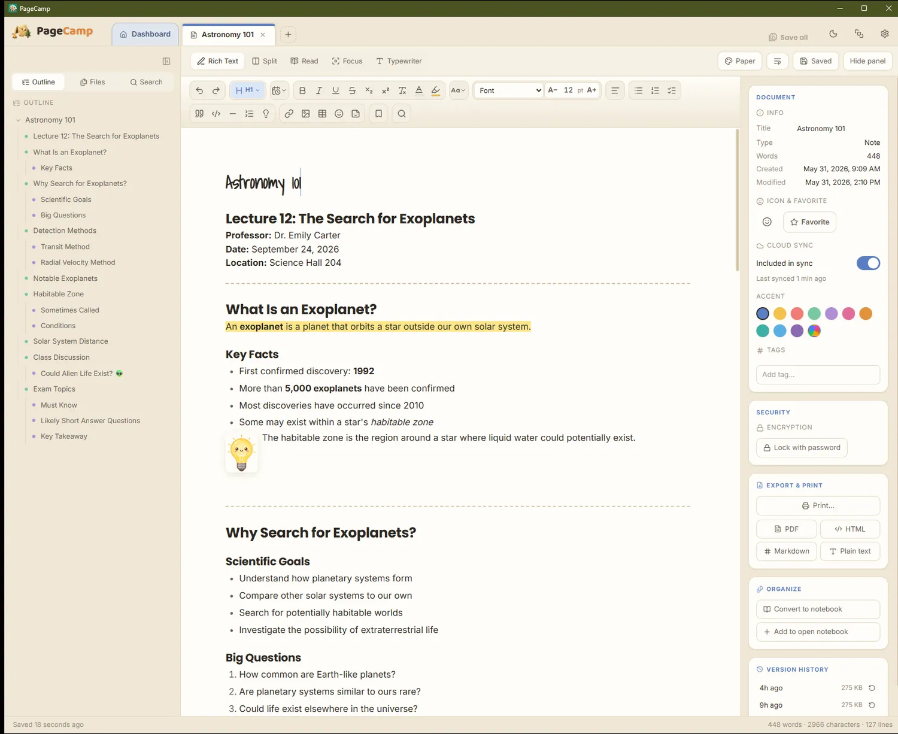Open the Font family dropdown

[x=509, y=90]
